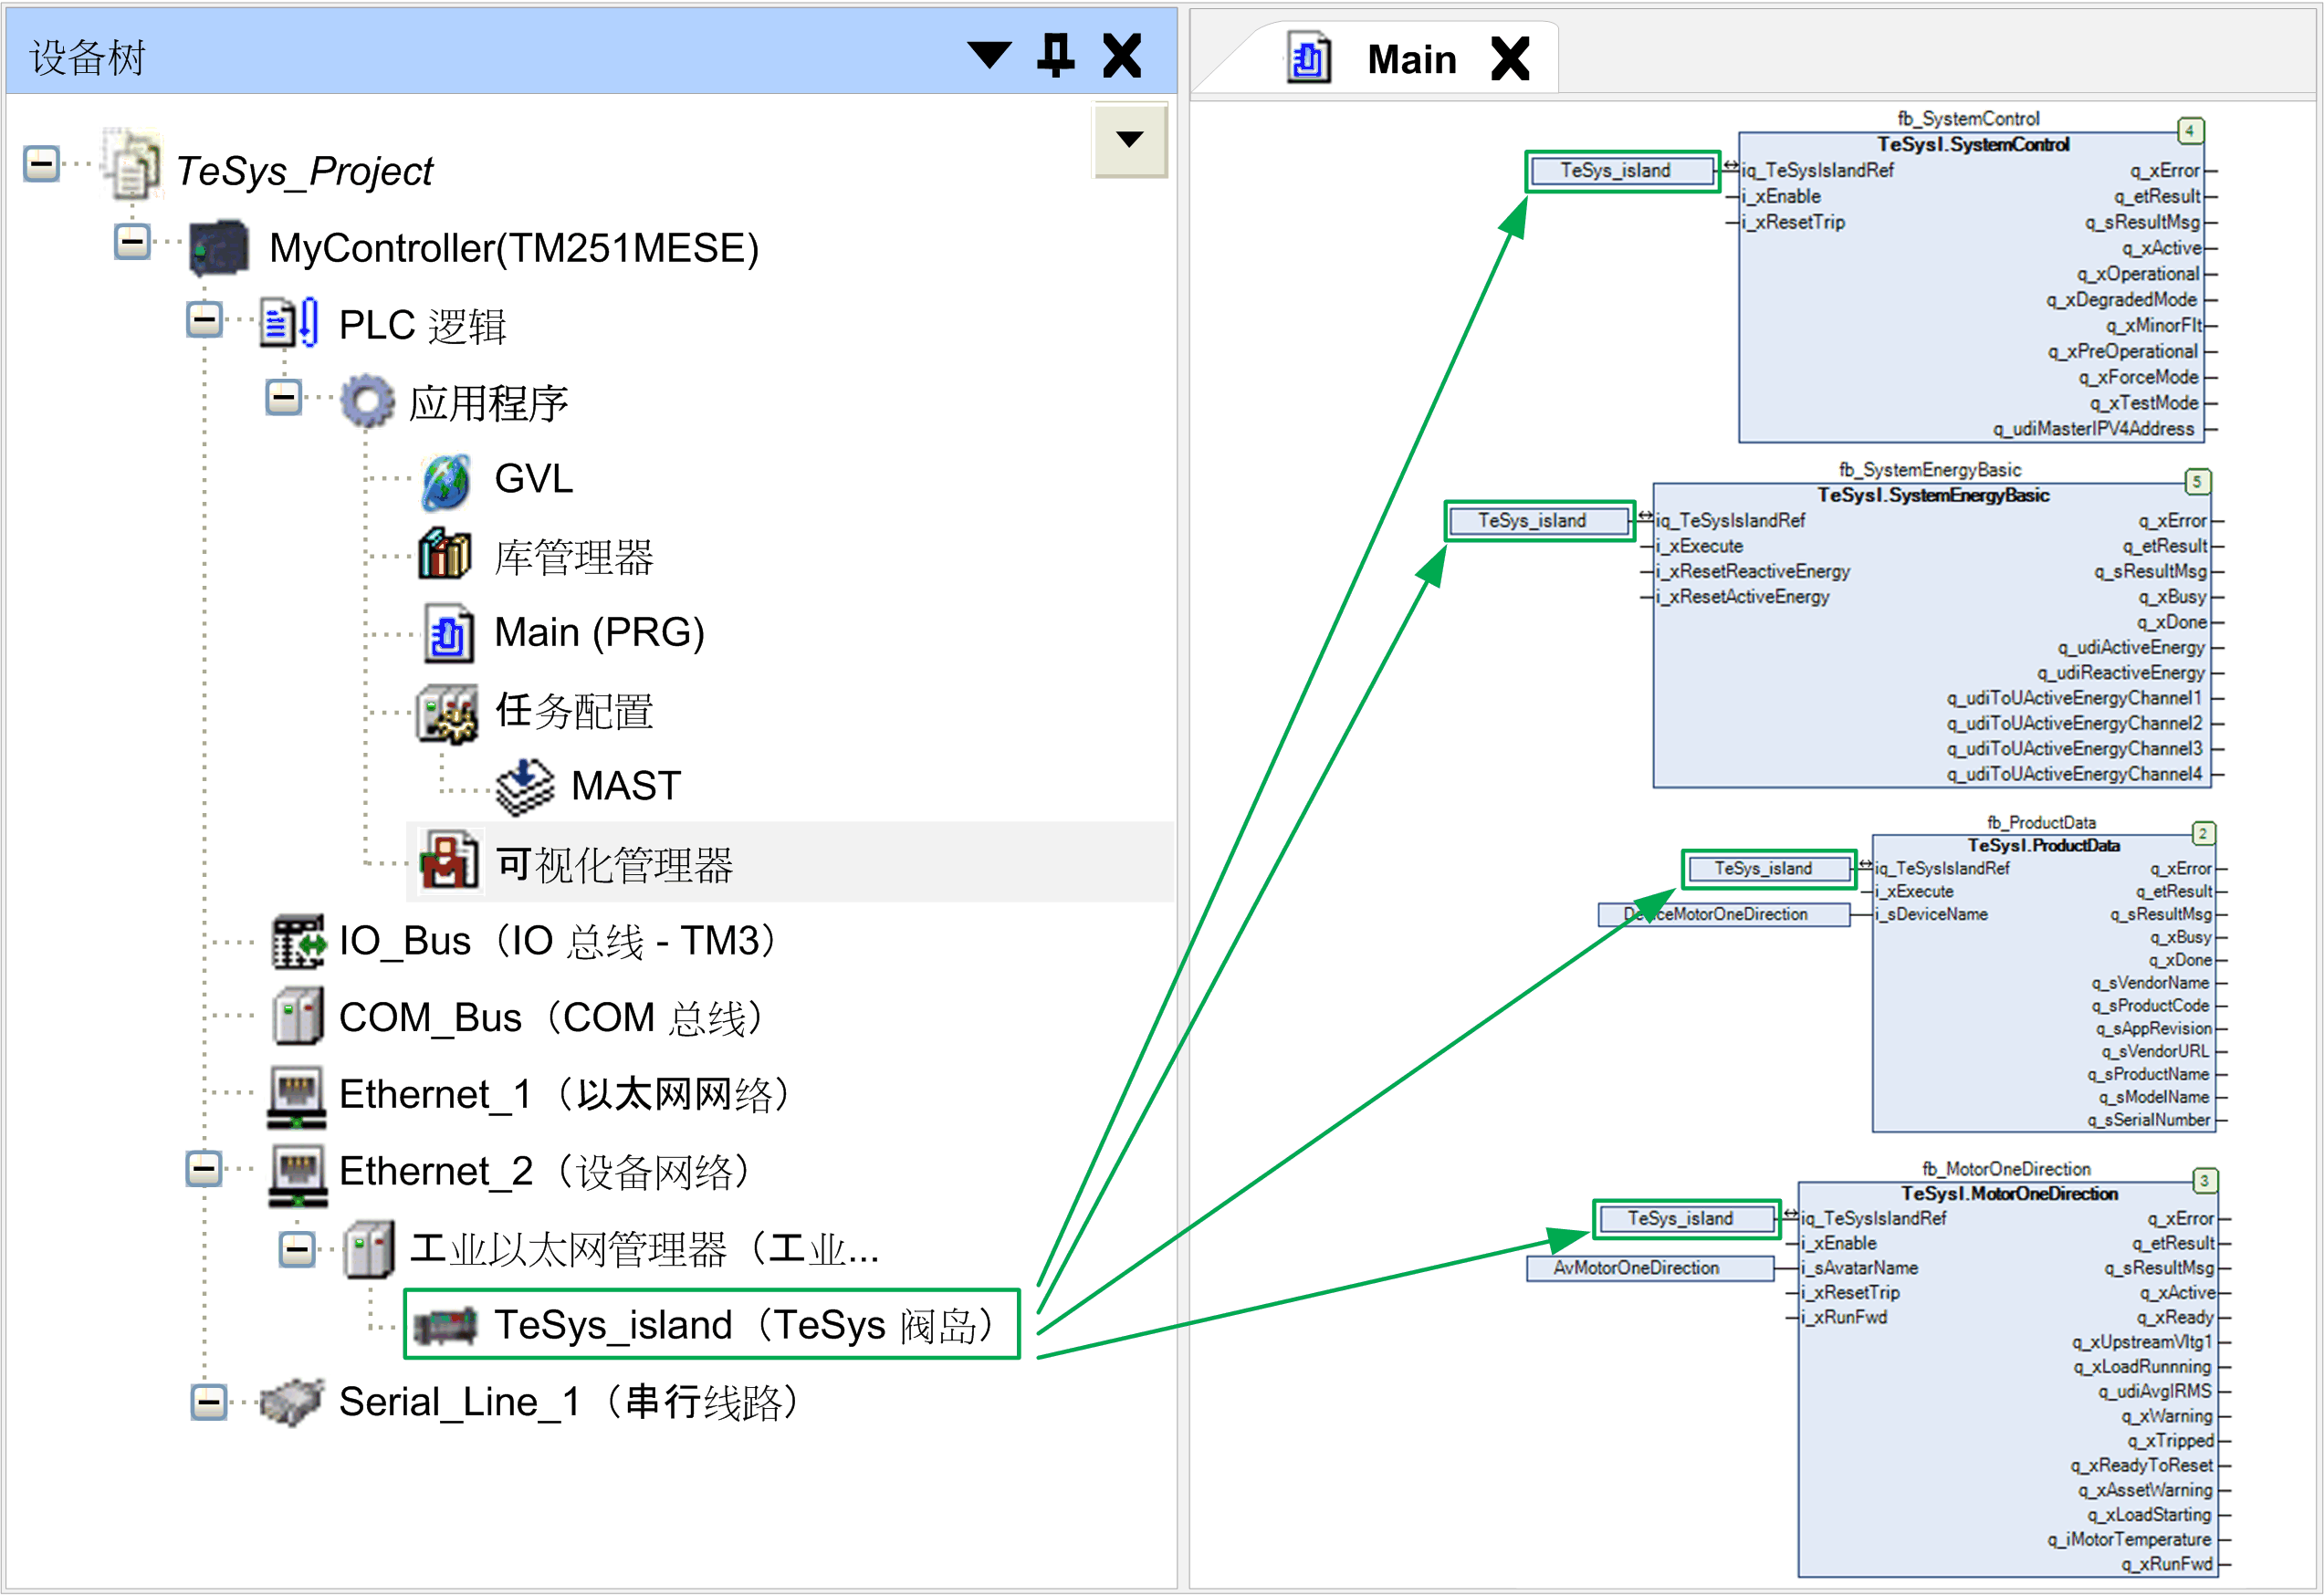
Task: Click TeSys_island input of fb_SystemControl block
Action: tap(1621, 171)
